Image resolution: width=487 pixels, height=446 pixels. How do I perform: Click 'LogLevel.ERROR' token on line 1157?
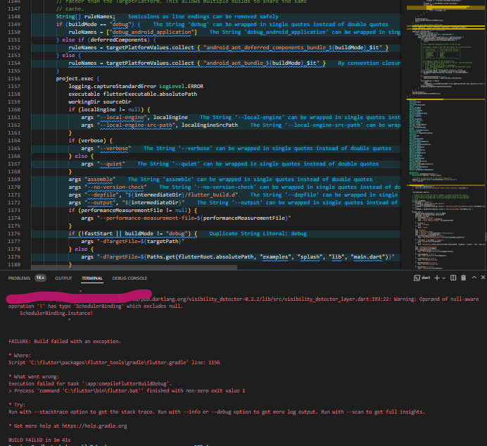(182, 86)
